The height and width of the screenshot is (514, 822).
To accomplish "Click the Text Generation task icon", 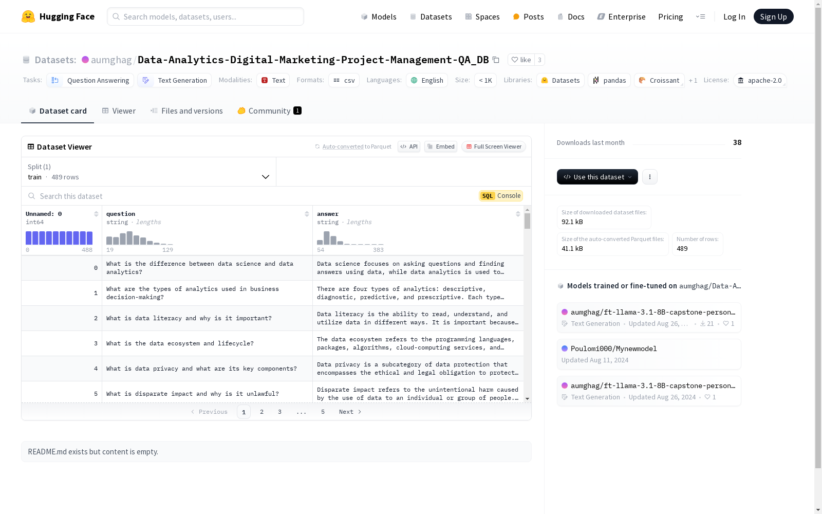I will pyautogui.click(x=146, y=80).
